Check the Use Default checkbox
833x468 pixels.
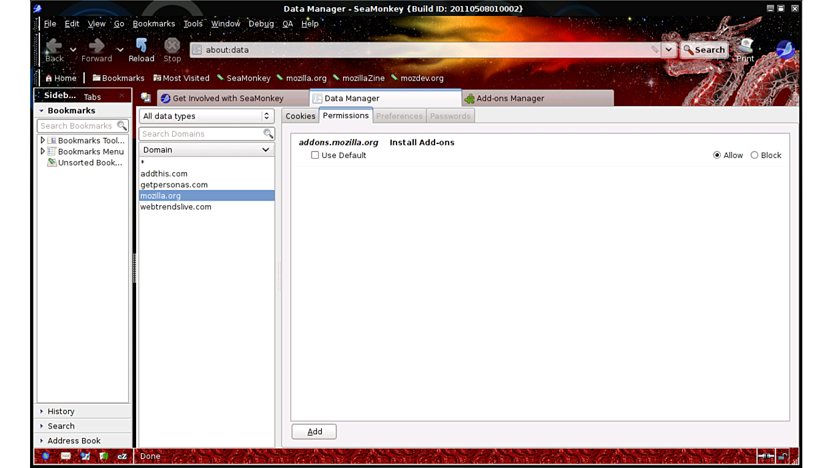(315, 155)
